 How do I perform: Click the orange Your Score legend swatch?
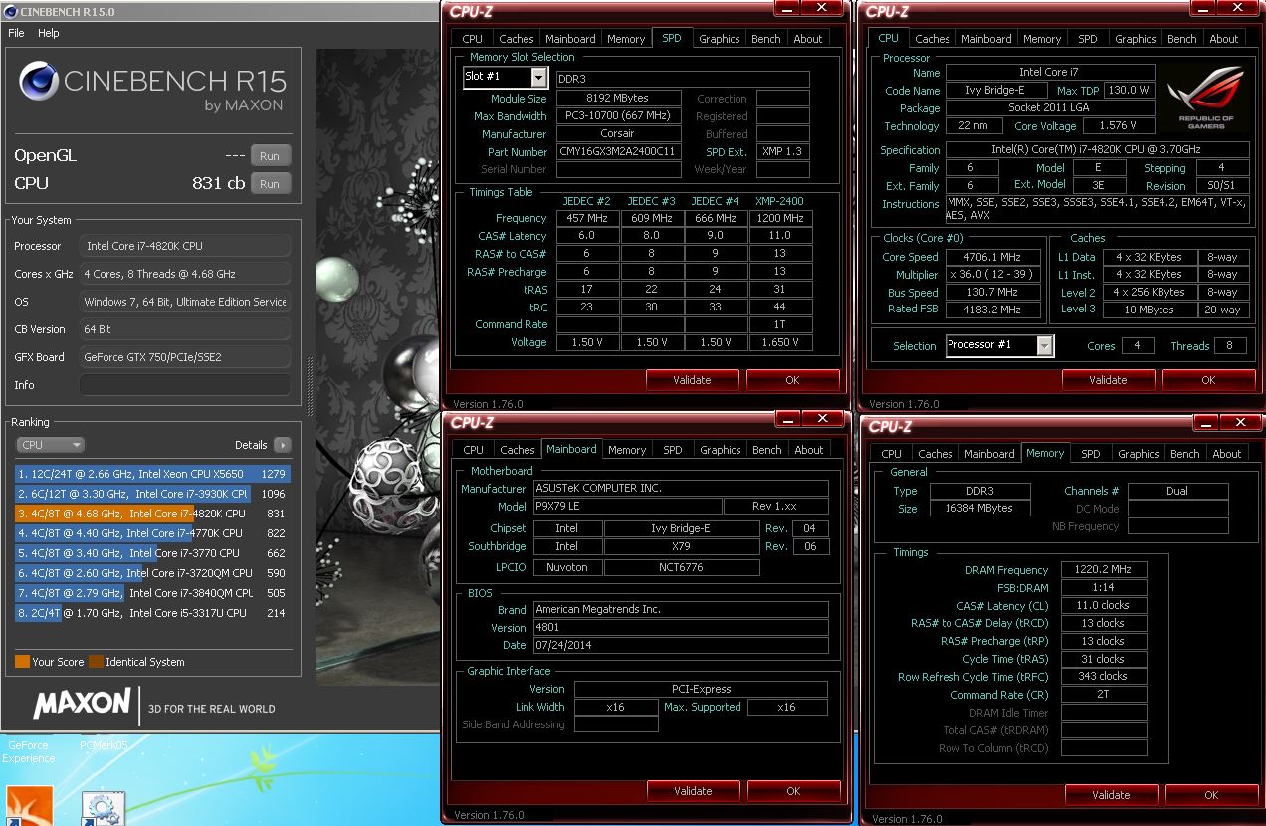(x=22, y=662)
